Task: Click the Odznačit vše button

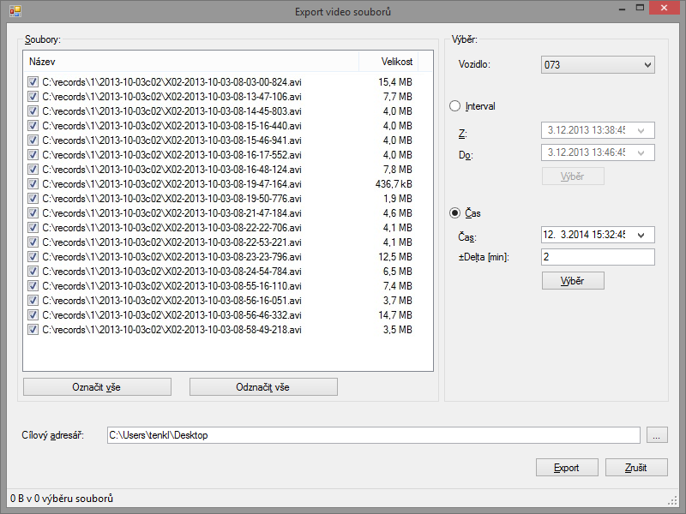Action: coord(263,387)
